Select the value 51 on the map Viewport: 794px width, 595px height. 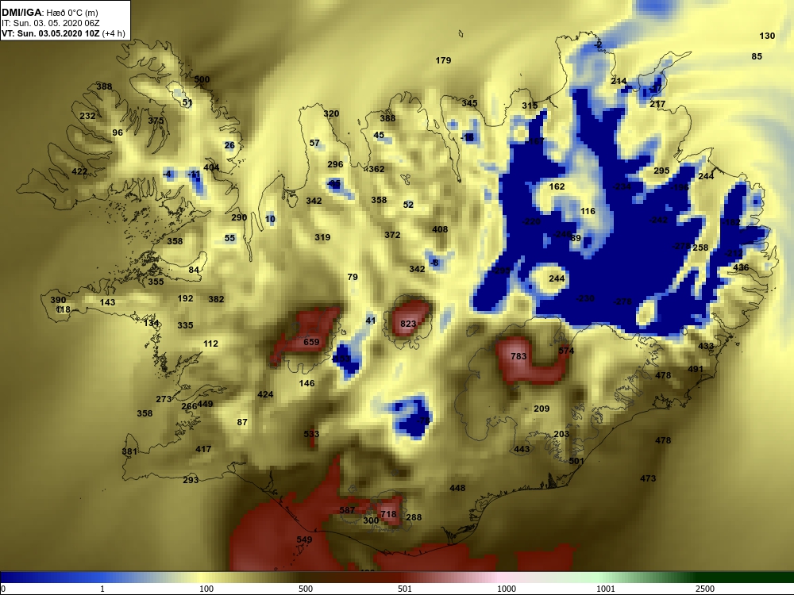[x=187, y=102]
